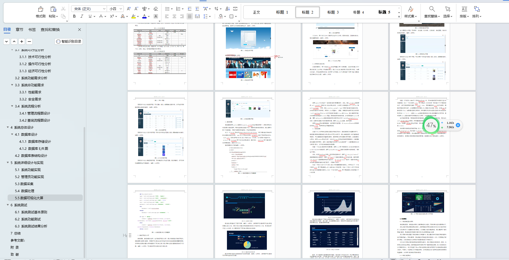Apply the 标题 3 style

point(333,12)
